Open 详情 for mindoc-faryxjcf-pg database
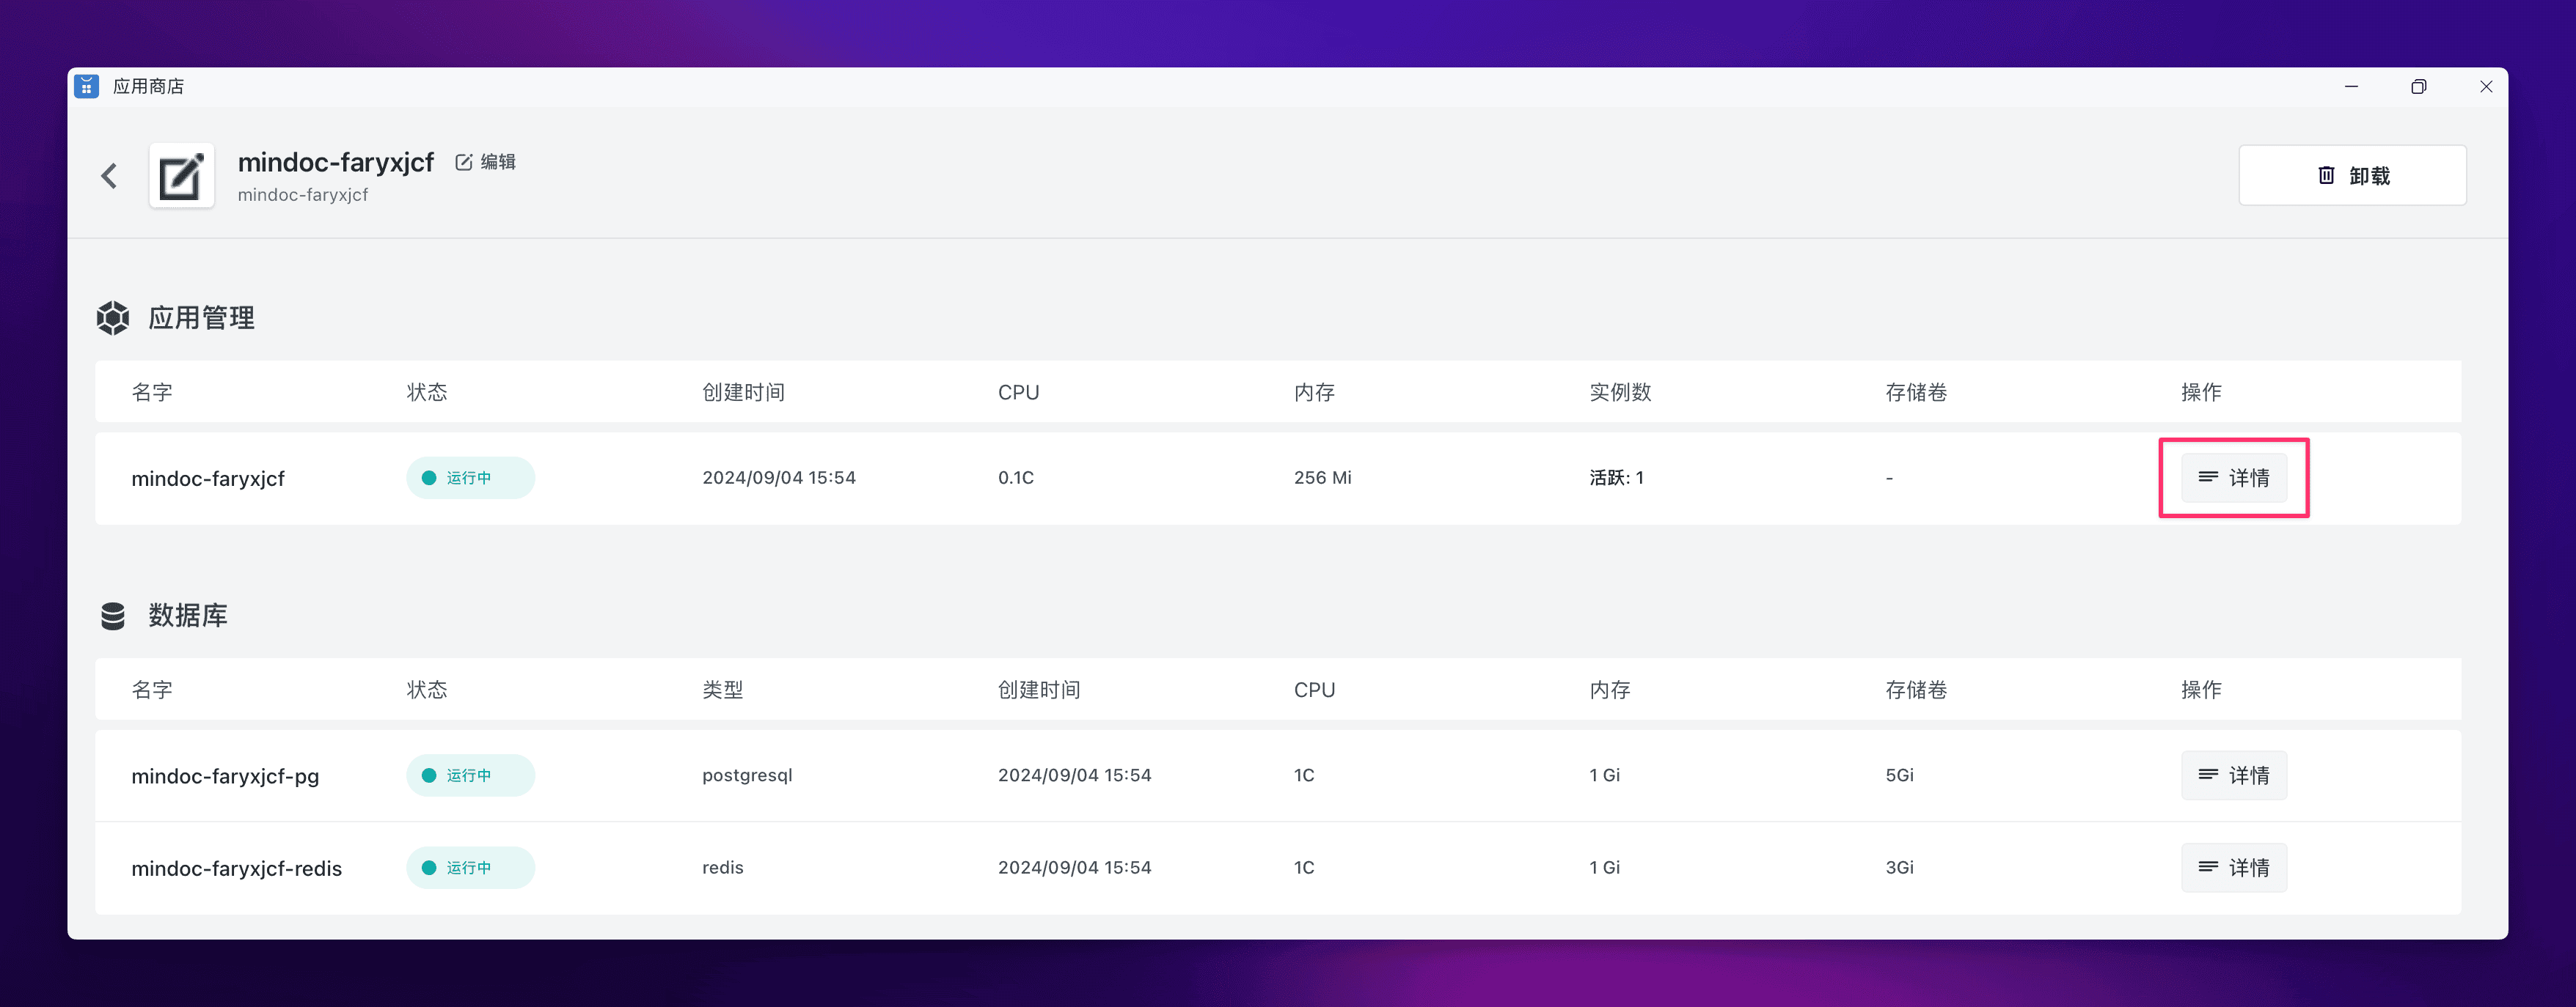 2233,775
